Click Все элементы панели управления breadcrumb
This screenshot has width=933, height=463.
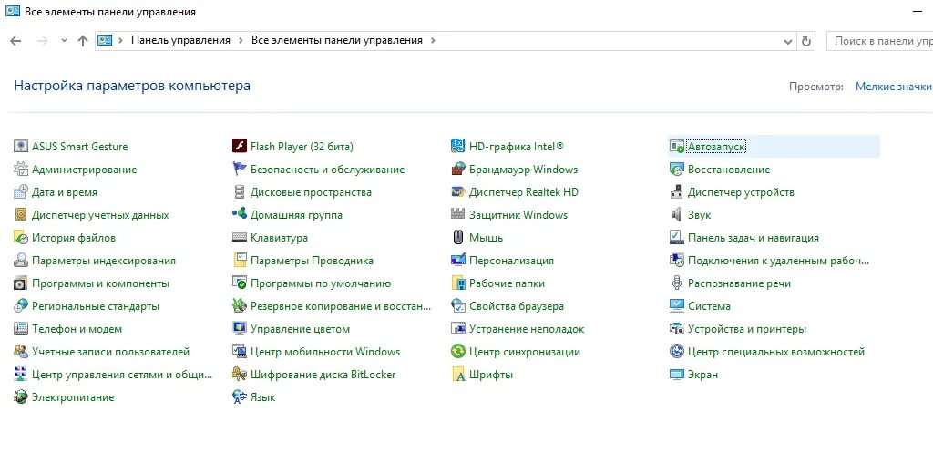[337, 40]
